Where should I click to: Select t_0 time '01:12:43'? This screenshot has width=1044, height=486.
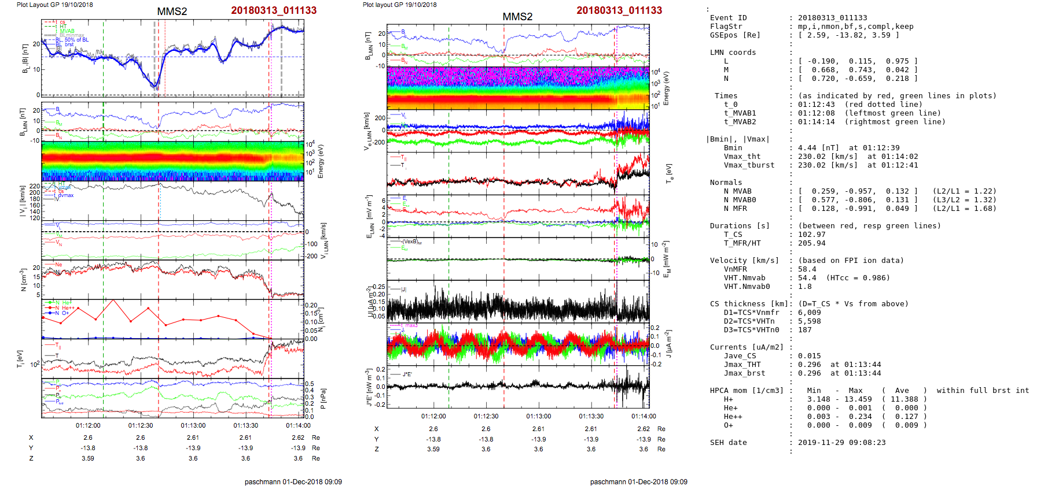point(817,105)
